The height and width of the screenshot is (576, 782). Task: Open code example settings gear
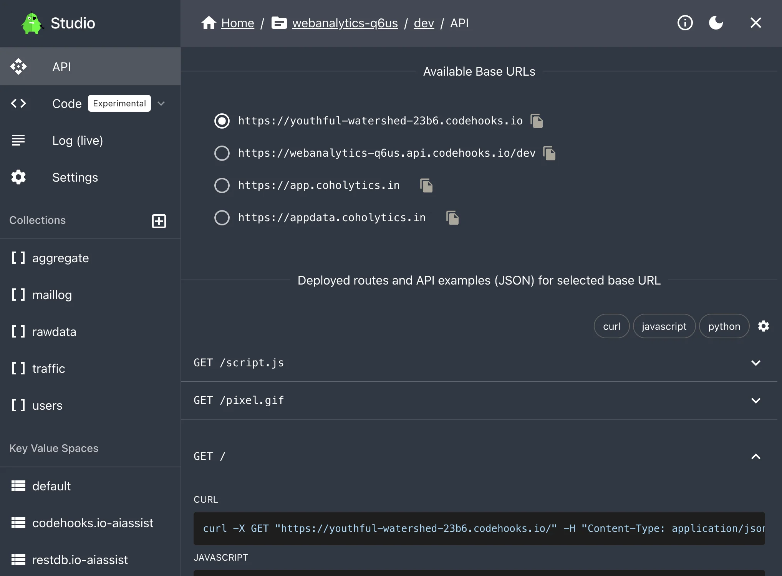click(764, 326)
